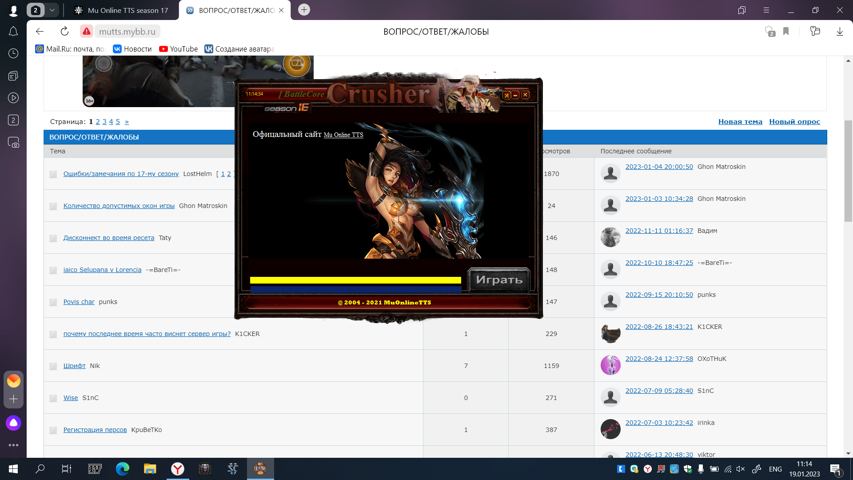Click yellow progress bar in launcher
Viewport: 853px width, 480px height.
355,280
